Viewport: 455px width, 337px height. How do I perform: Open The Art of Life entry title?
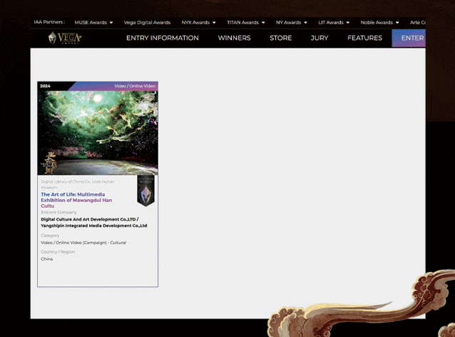pos(76,200)
